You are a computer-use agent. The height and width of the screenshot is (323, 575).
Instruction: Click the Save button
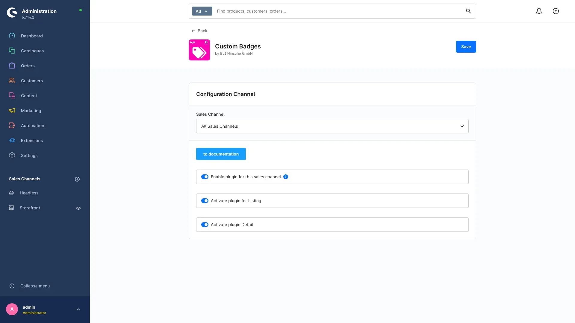[466, 47]
